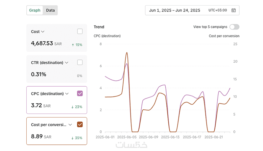Expand the Cost metric dropdown chevron
Screen dimensions: 263x151
[x=43, y=32]
